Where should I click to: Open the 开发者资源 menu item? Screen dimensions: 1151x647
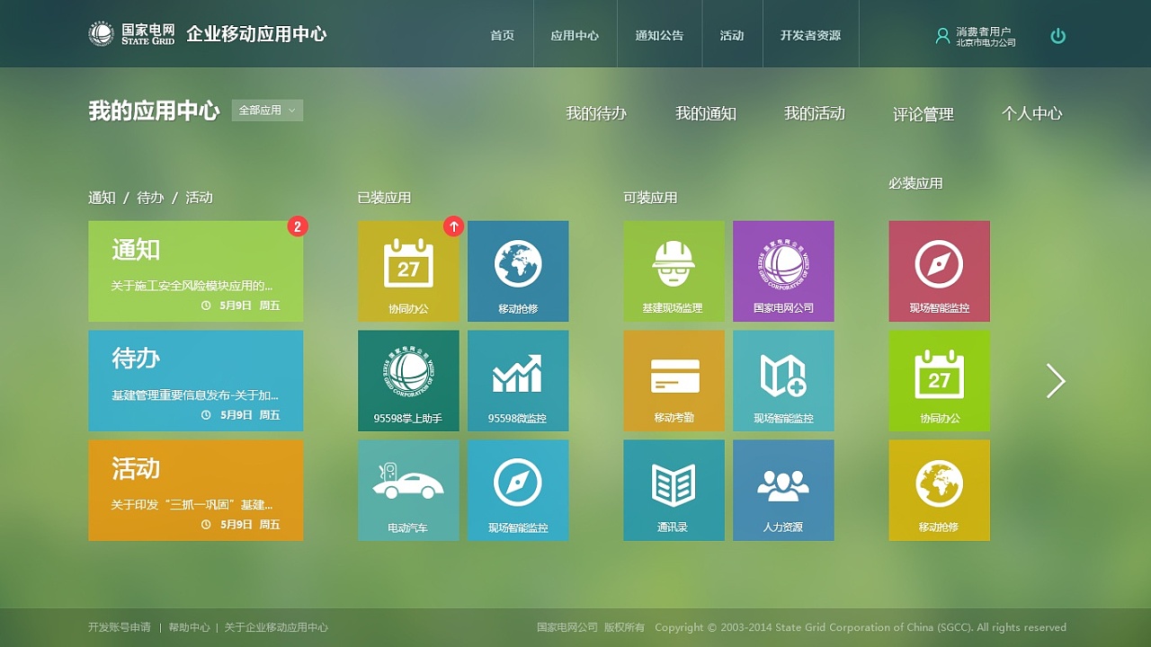point(811,35)
